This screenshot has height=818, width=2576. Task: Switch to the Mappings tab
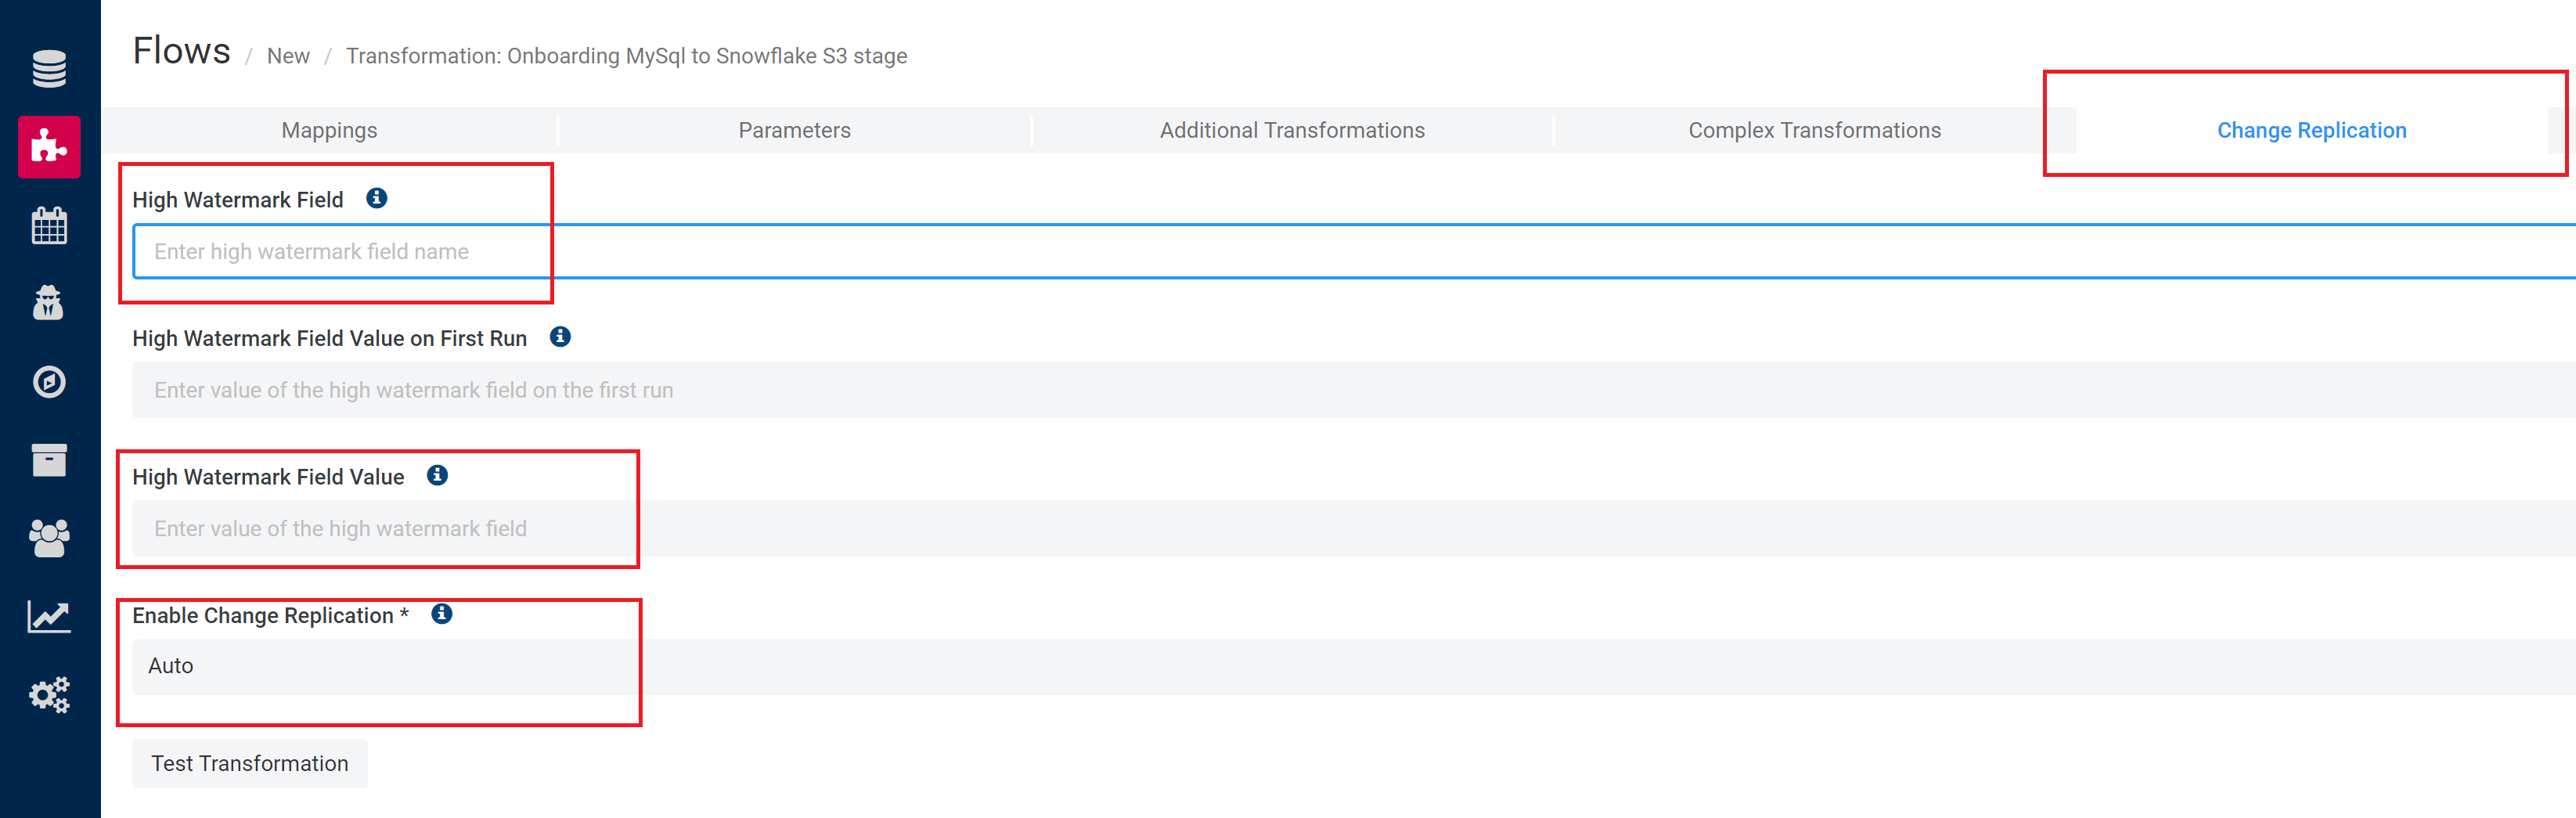(x=329, y=130)
